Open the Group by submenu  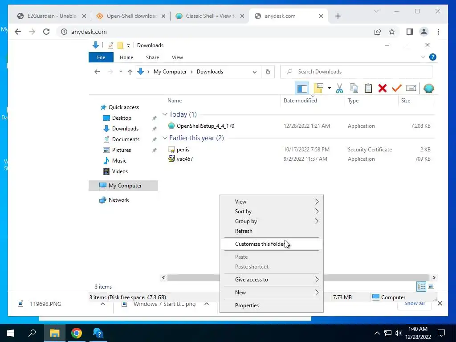tap(272, 221)
